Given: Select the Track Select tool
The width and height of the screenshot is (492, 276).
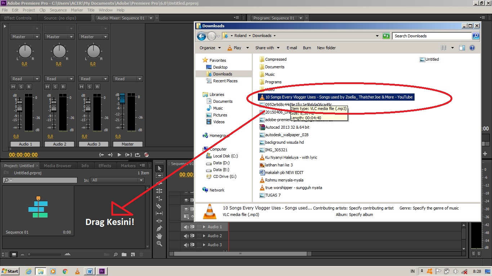Looking at the screenshot, I should tap(160, 175).
